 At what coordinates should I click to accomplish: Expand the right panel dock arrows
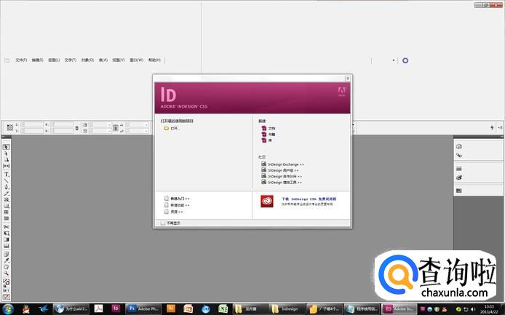click(x=501, y=137)
